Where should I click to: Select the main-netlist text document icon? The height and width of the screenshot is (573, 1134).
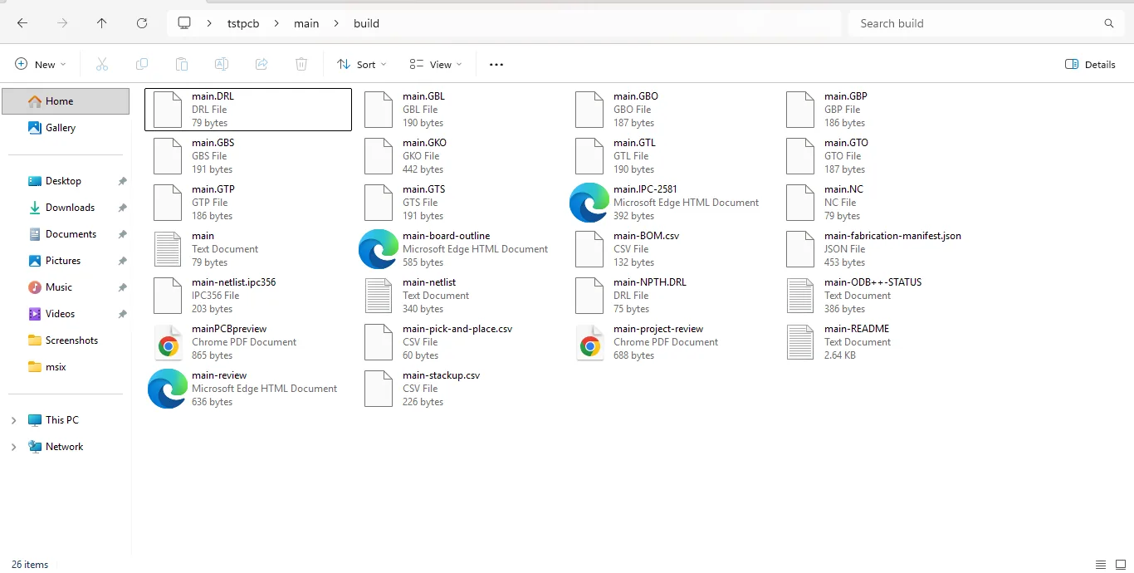379,296
